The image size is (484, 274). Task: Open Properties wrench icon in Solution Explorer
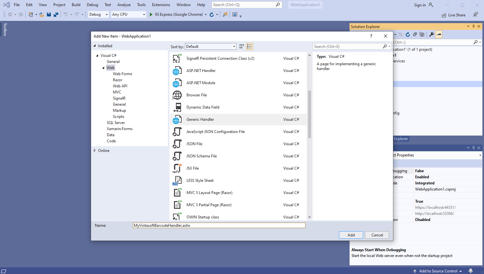[x=432, y=34]
